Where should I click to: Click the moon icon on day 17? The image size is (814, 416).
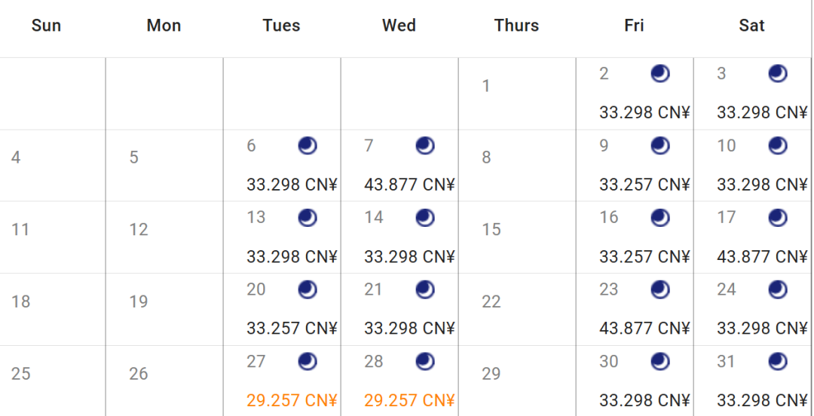[x=778, y=218]
